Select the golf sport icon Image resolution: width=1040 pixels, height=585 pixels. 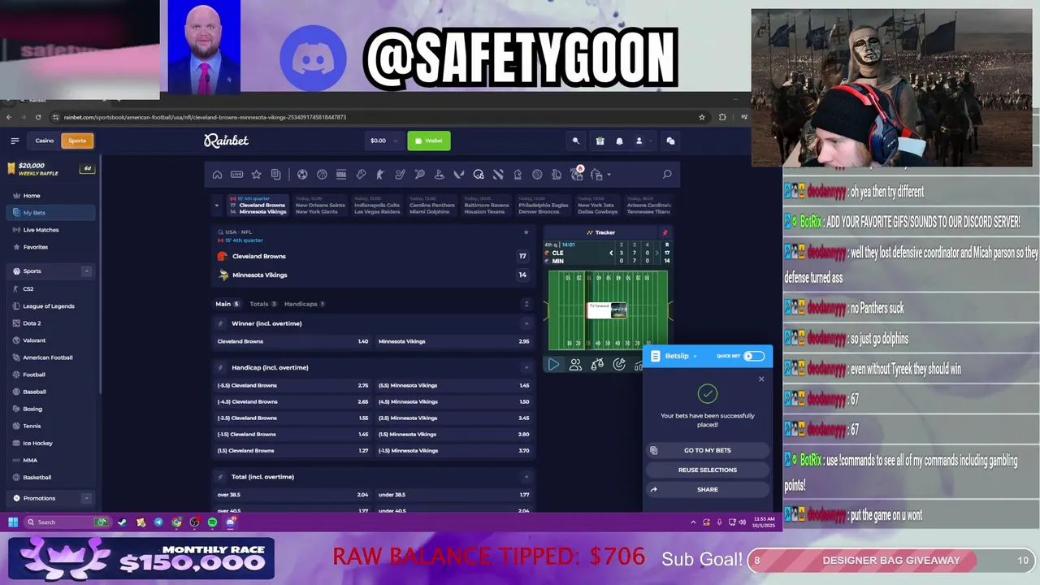tap(439, 175)
